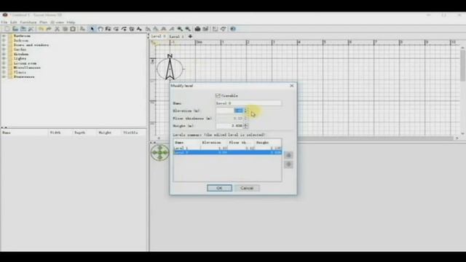Viewport: 466px width, 262px height.
Task: Choose the Create rooms tool
Action: tap(116, 29)
